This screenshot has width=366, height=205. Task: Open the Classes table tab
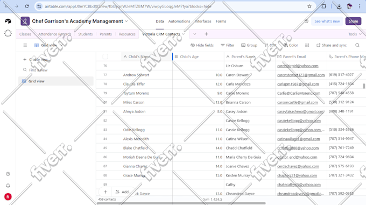(x=25, y=34)
